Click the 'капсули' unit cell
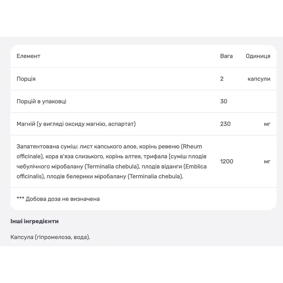The image size is (283, 283). tap(259, 79)
